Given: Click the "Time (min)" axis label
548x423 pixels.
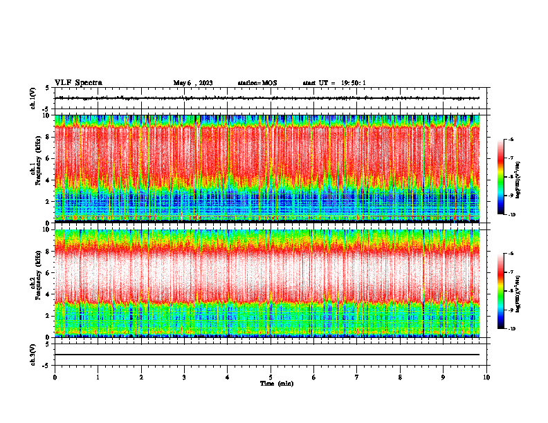Looking at the screenshot, I should [277, 384].
